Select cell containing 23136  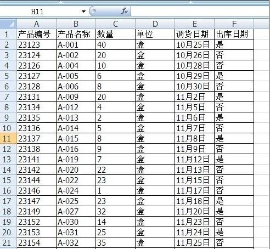pyautogui.click(x=37, y=128)
